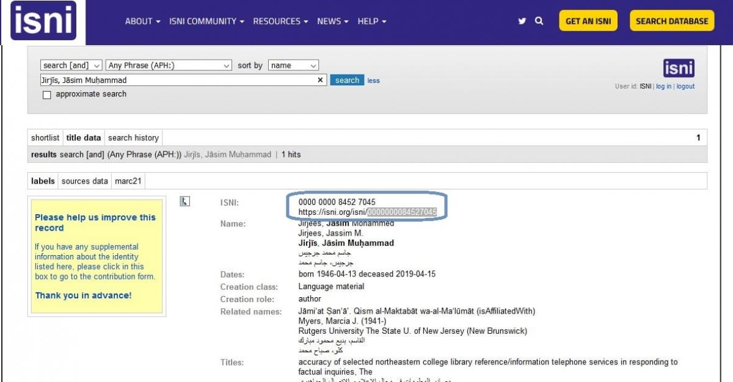This screenshot has height=382, width=733.
Task: Enable the approximate search checkbox
Action: point(47,95)
